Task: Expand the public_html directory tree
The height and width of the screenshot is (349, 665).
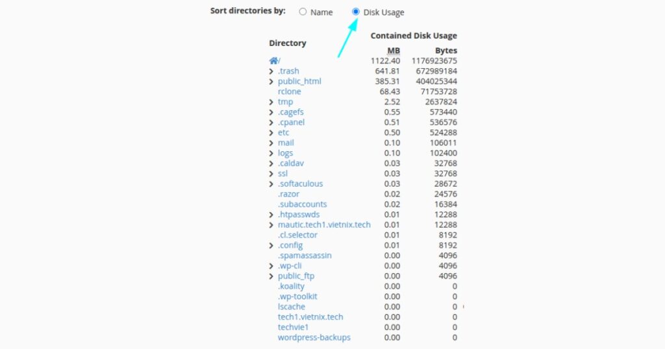Action: click(271, 81)
